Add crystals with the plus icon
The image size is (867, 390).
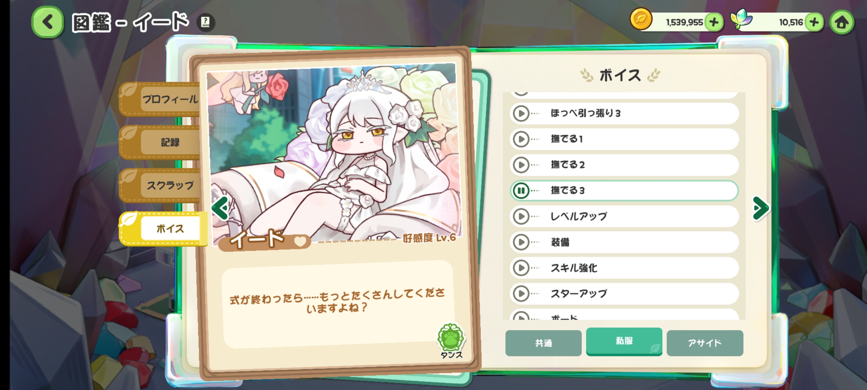point(814,22)
